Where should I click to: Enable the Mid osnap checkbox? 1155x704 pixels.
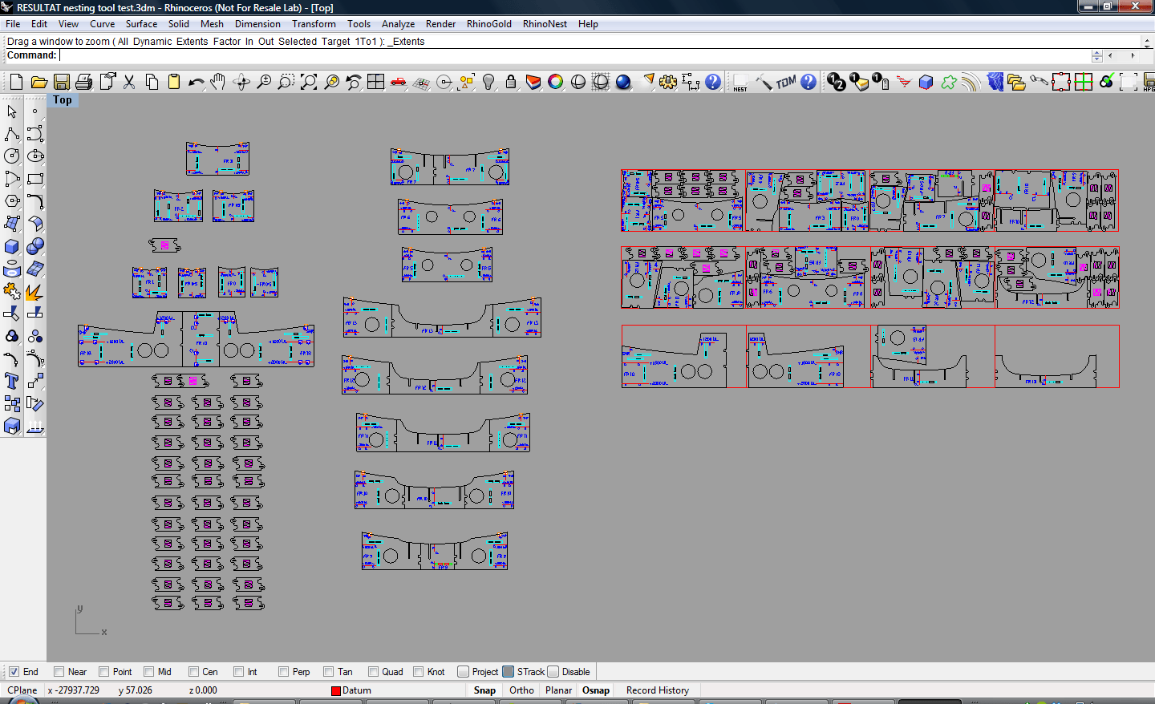(x=148, y=672)
